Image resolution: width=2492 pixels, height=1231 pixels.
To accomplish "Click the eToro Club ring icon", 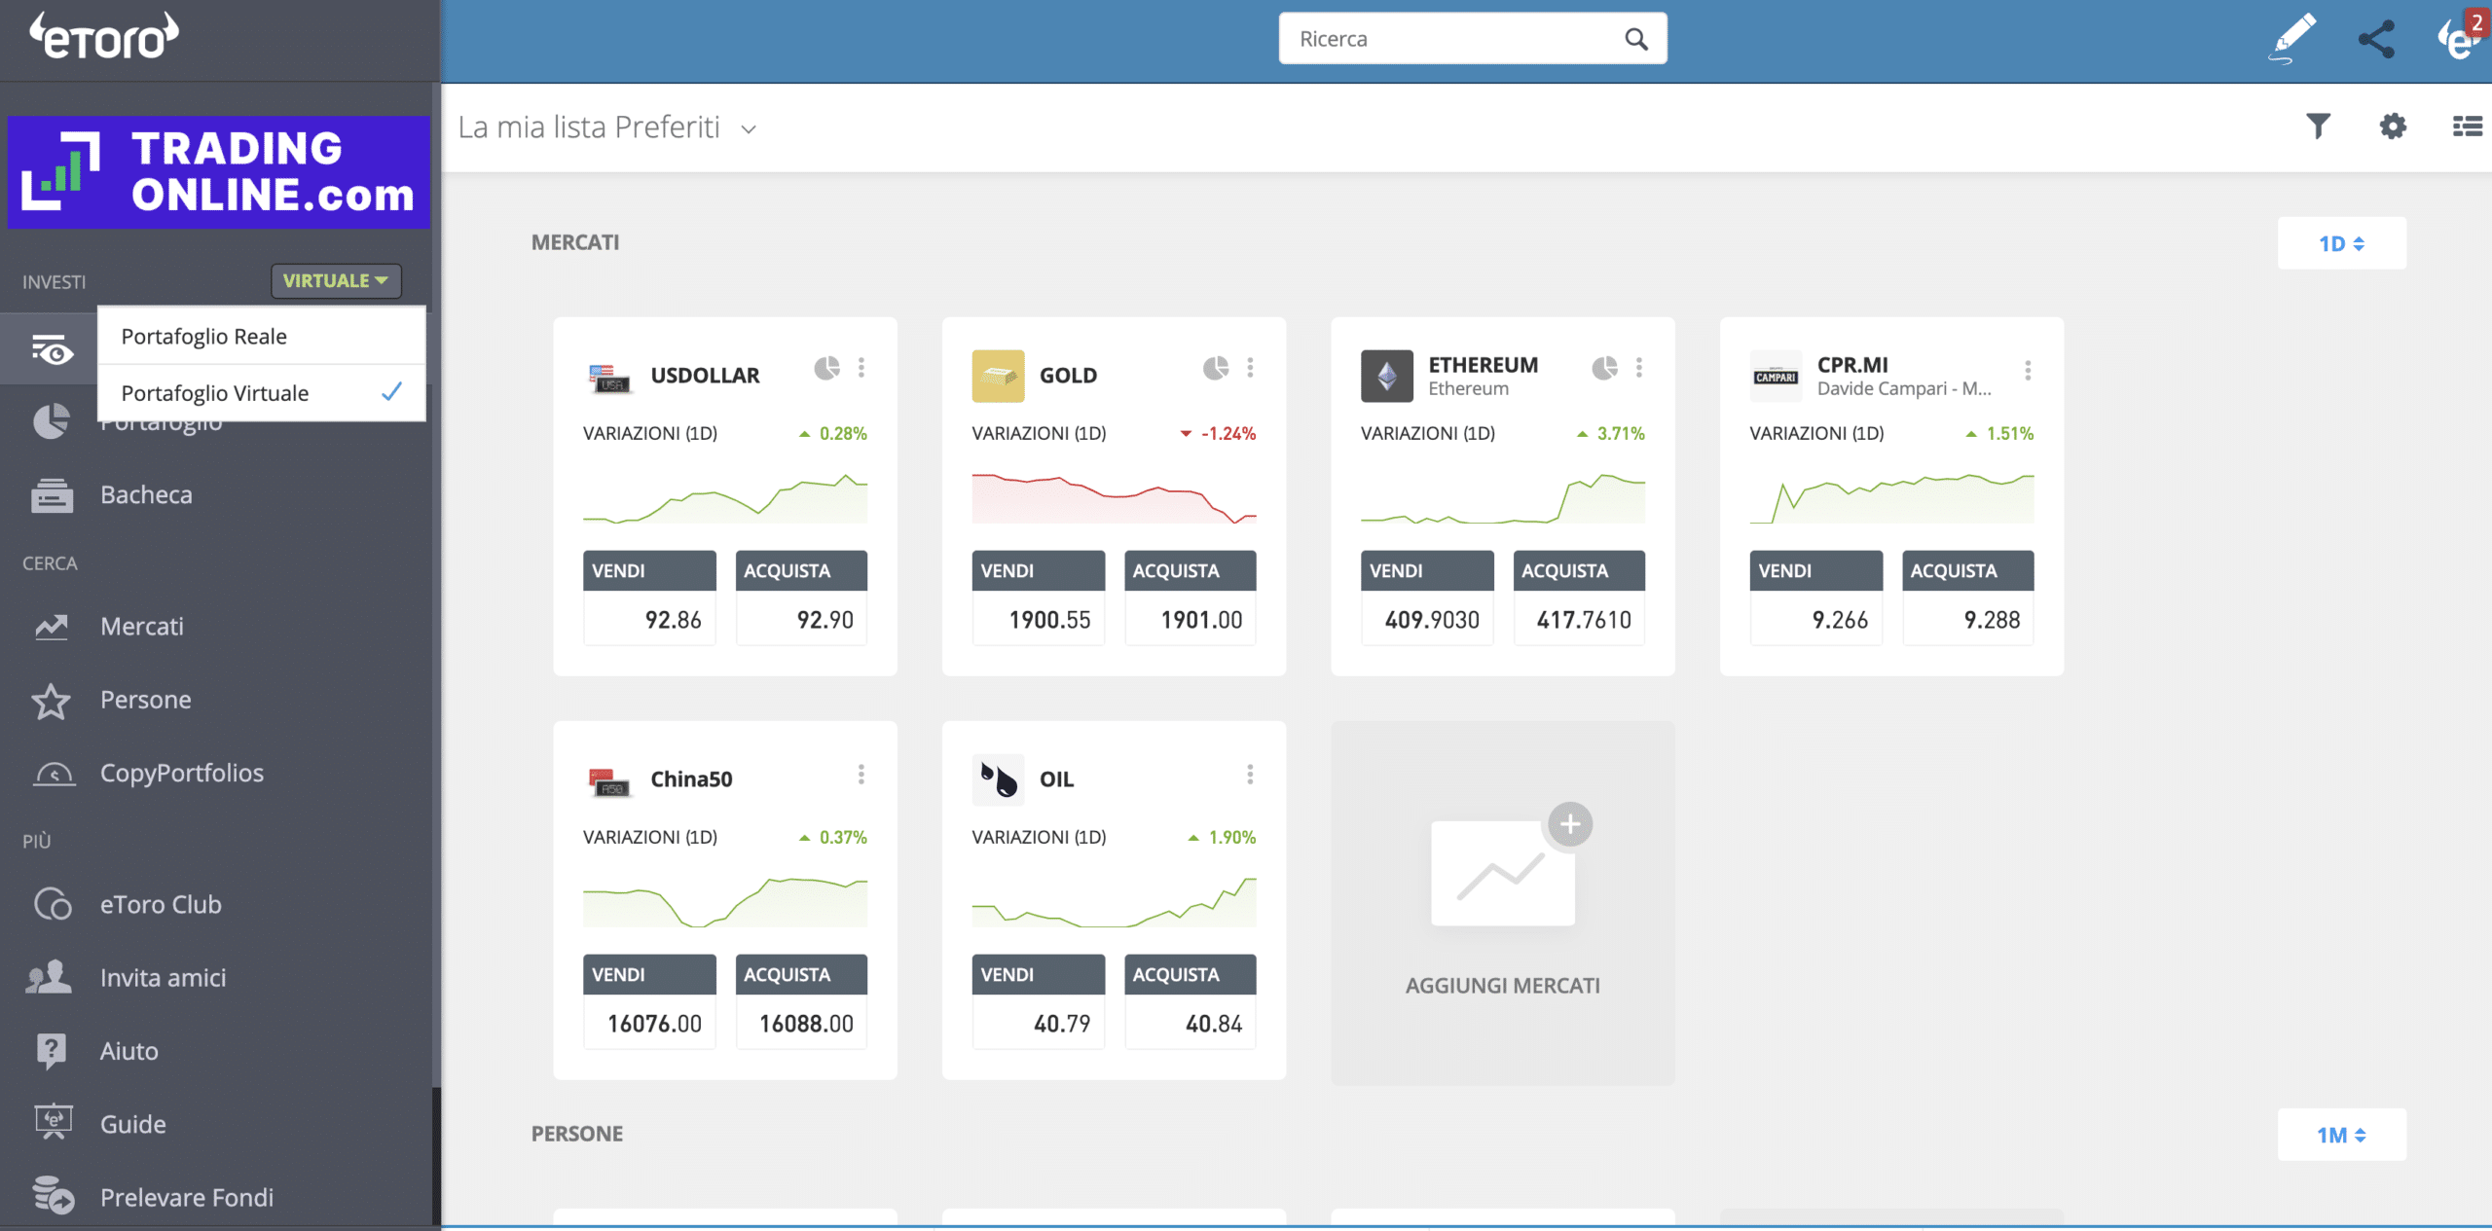I will coord(53,904).
